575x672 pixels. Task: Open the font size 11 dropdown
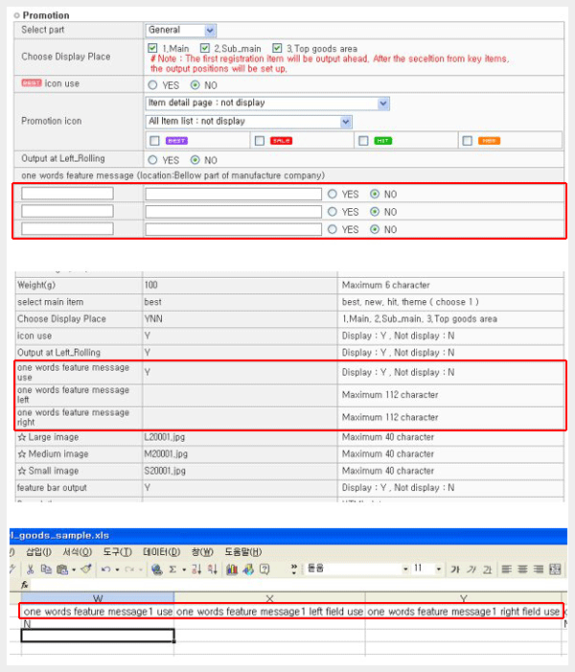pyautogui.click(x=440, y=569)
